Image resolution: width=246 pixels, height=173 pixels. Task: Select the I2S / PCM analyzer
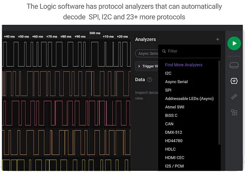(174, 166)
